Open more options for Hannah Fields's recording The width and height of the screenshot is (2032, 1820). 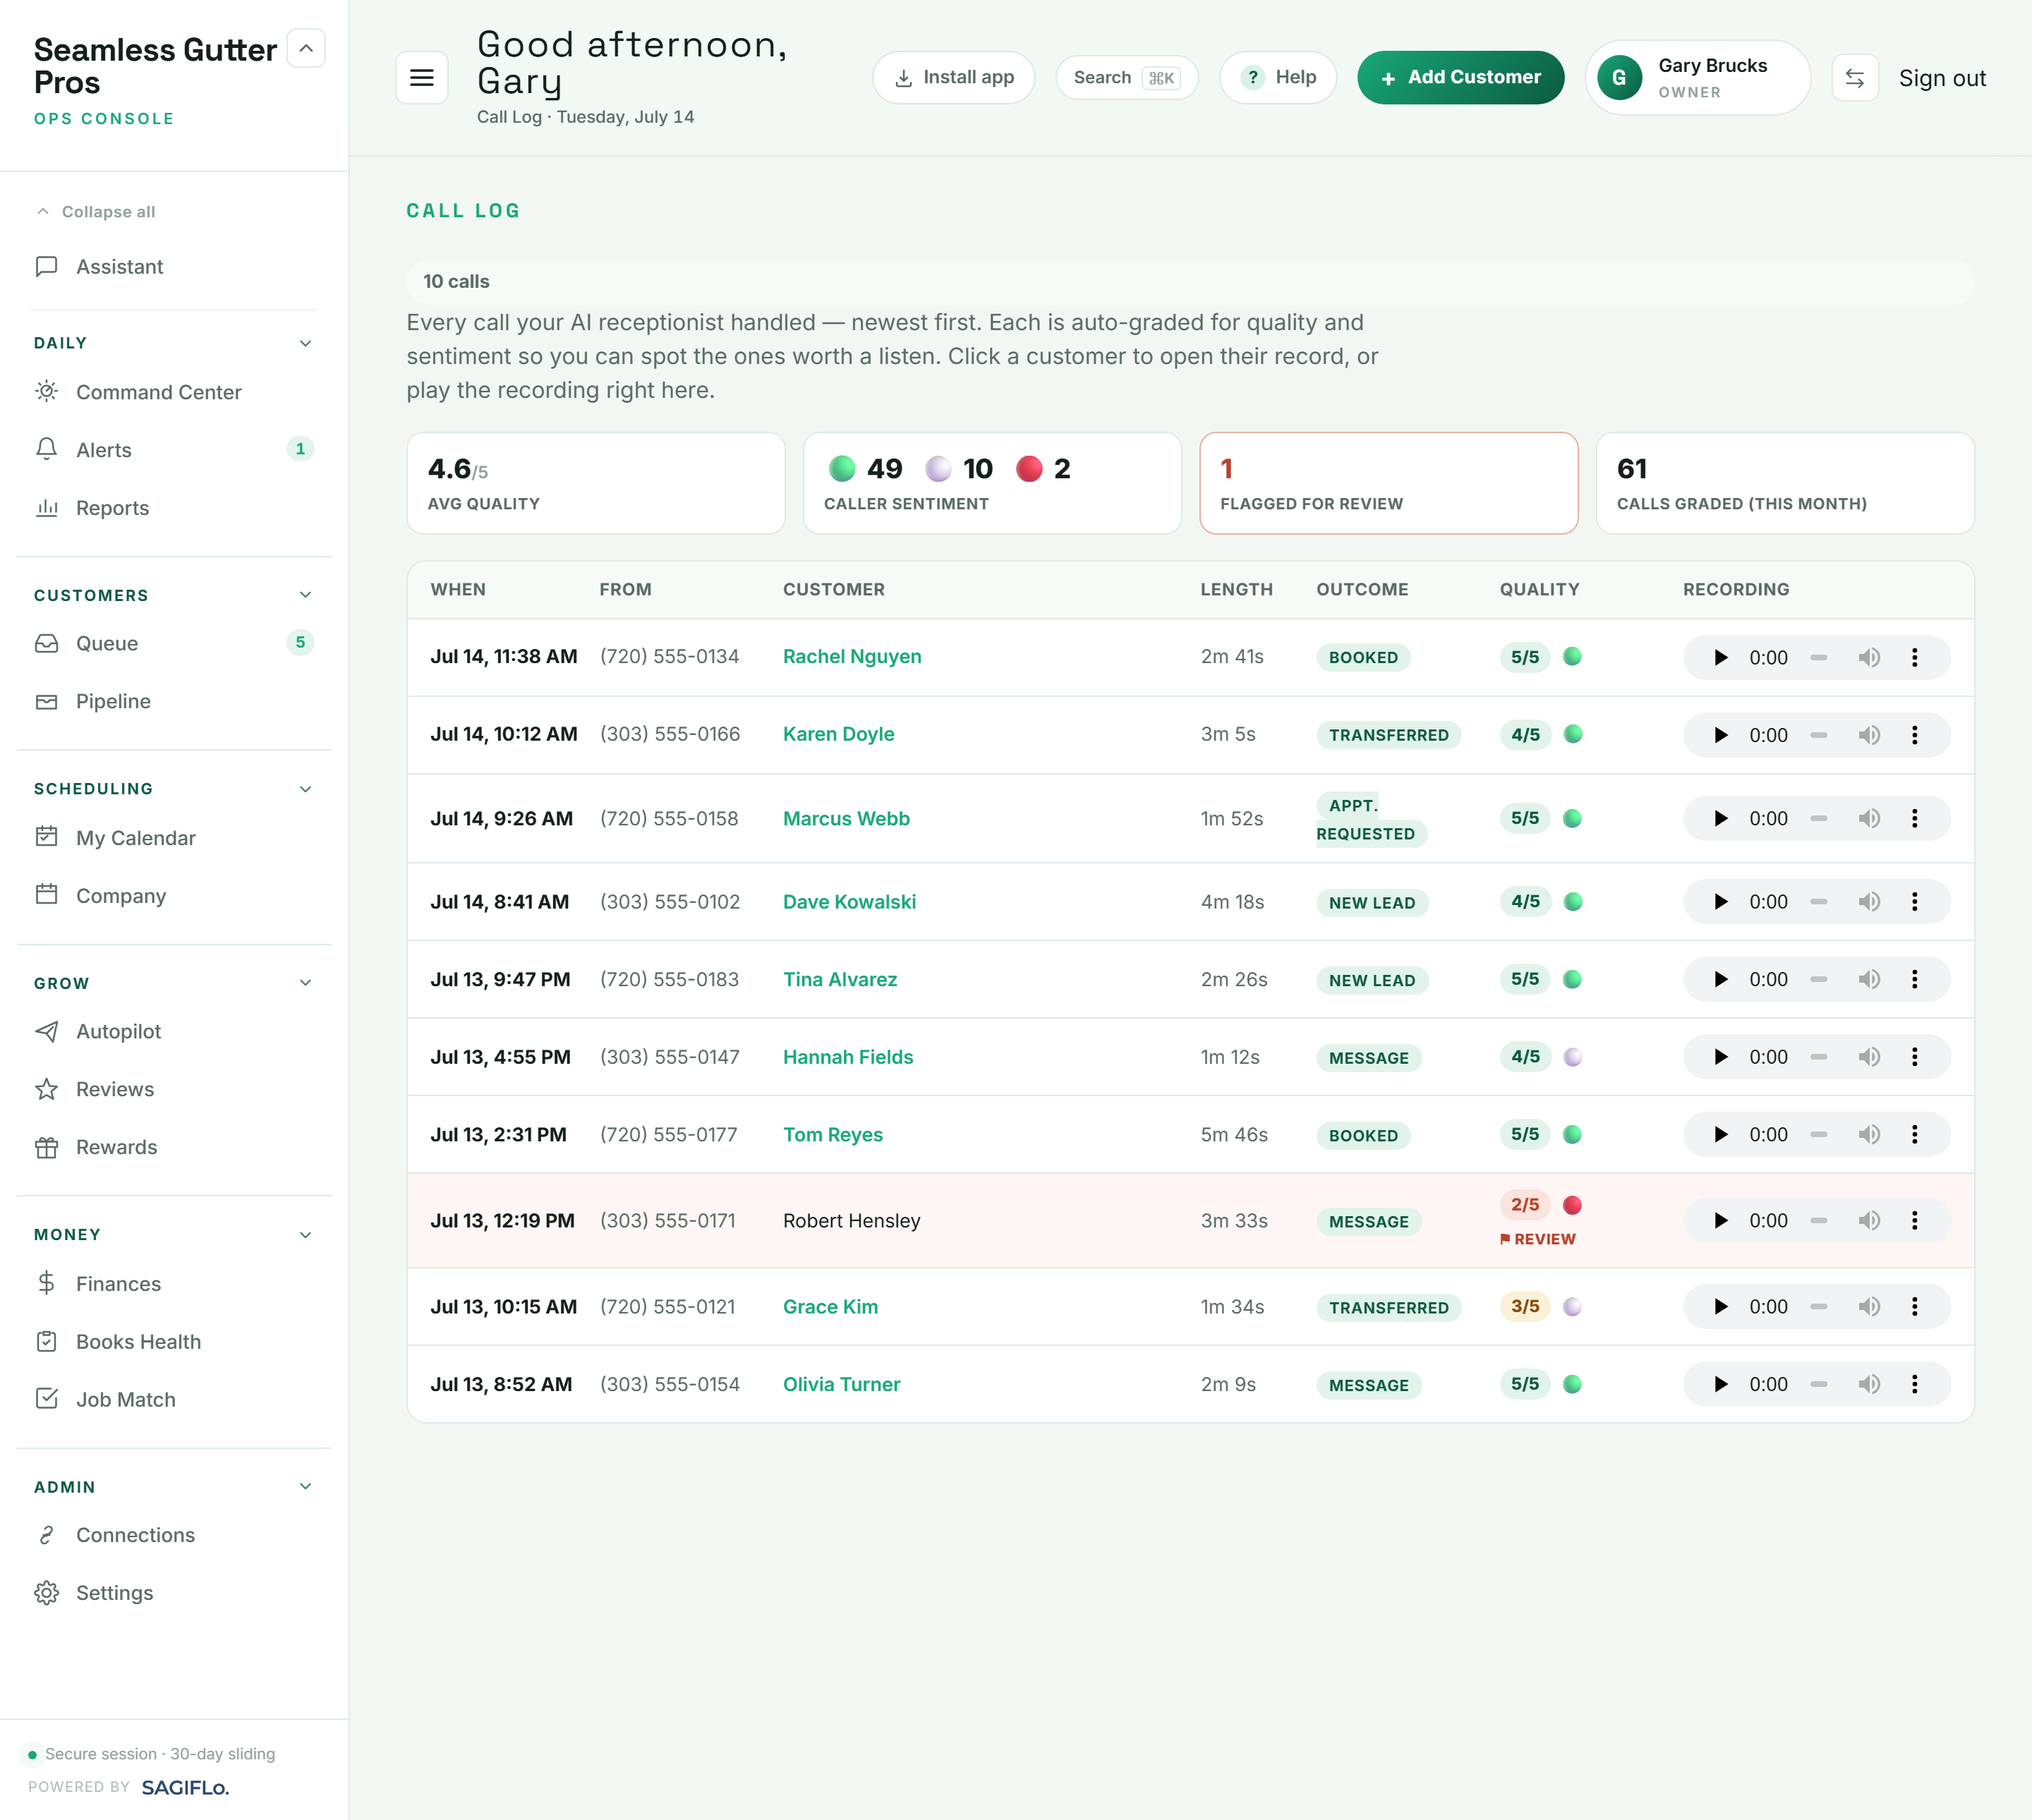tap(1915, 1057)
